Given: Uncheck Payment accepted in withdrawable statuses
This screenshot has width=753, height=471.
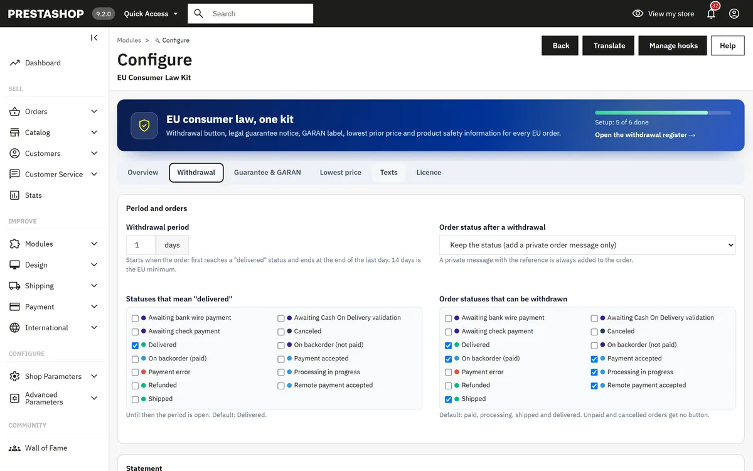Looking at the screenshot, I should (594, 359).
